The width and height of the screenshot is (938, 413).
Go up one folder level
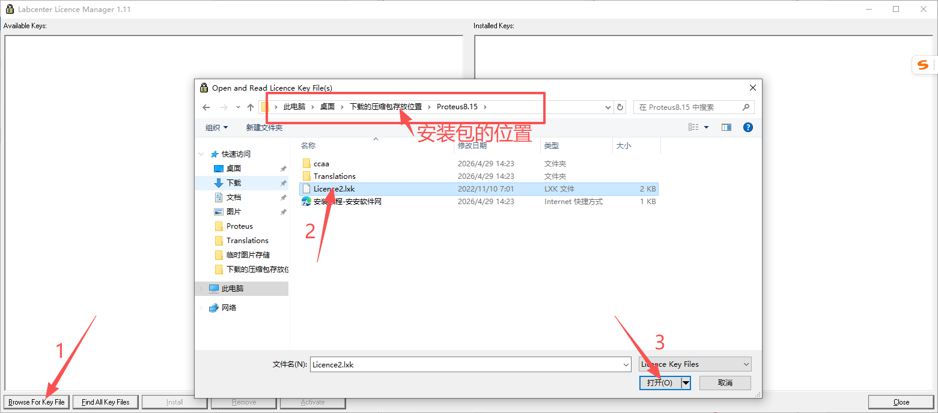coord(251,107)
